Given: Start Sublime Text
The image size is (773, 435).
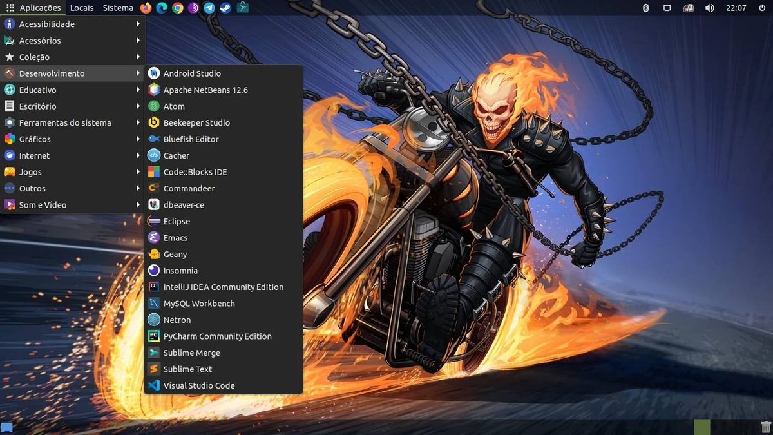Looking at the screenshot, I should 223,369.
